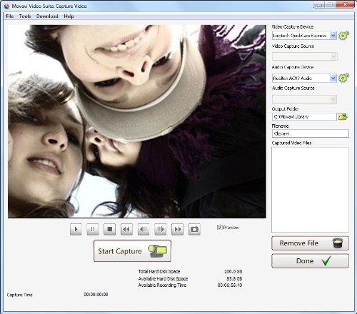The width and height of the screenshot is (357, 314).
Task: Open the Download menu
Action: [47, 16]
